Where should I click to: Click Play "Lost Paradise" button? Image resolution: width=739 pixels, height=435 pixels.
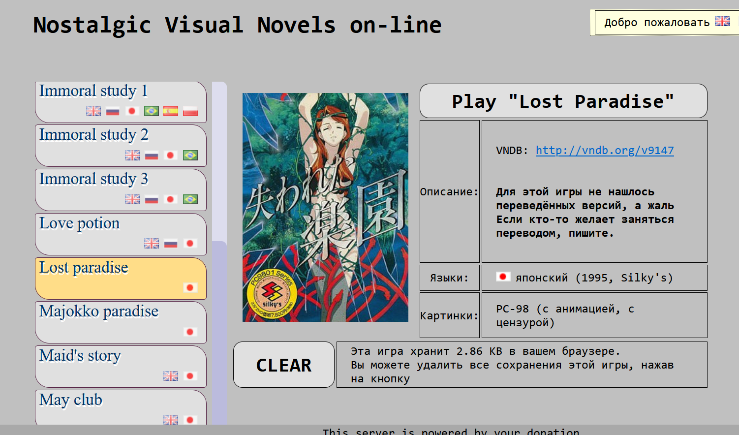563,101
